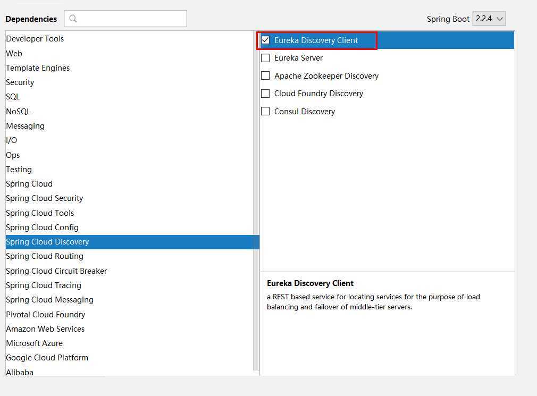Click the Apache Zookeeper Discovery label
Image resolution: width=537 pixels, height=396 pixels.
coord(326,75)
